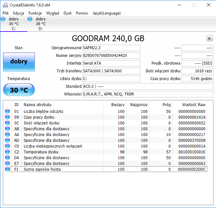Image resolution: width=216 pixels, height=208 pixels.
Task: Click the dobry health status button
Action: 19,62
